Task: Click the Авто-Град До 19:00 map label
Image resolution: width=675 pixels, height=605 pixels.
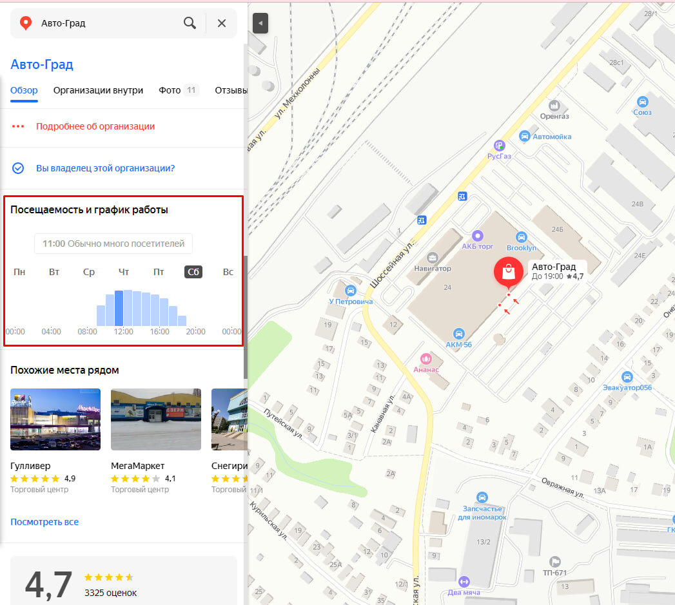Action: (558, 271)
